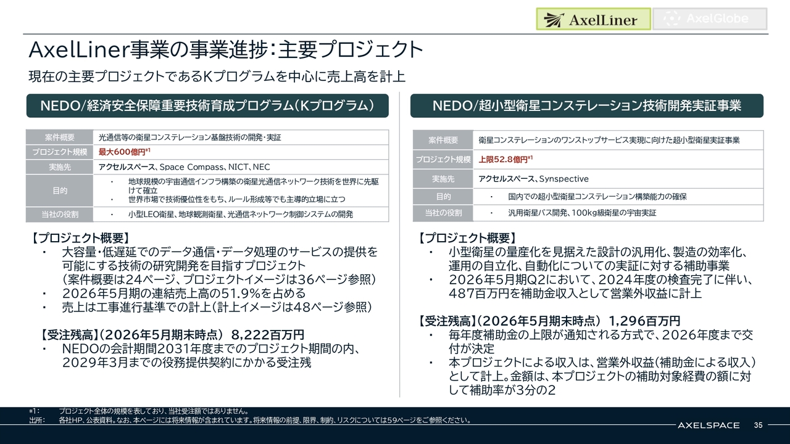Click subtitle about Kプログラムを中心に売上高を計上
The image size is (790, 444).
pos(217,76)
